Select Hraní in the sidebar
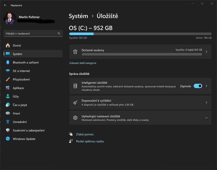 [33, 113]
